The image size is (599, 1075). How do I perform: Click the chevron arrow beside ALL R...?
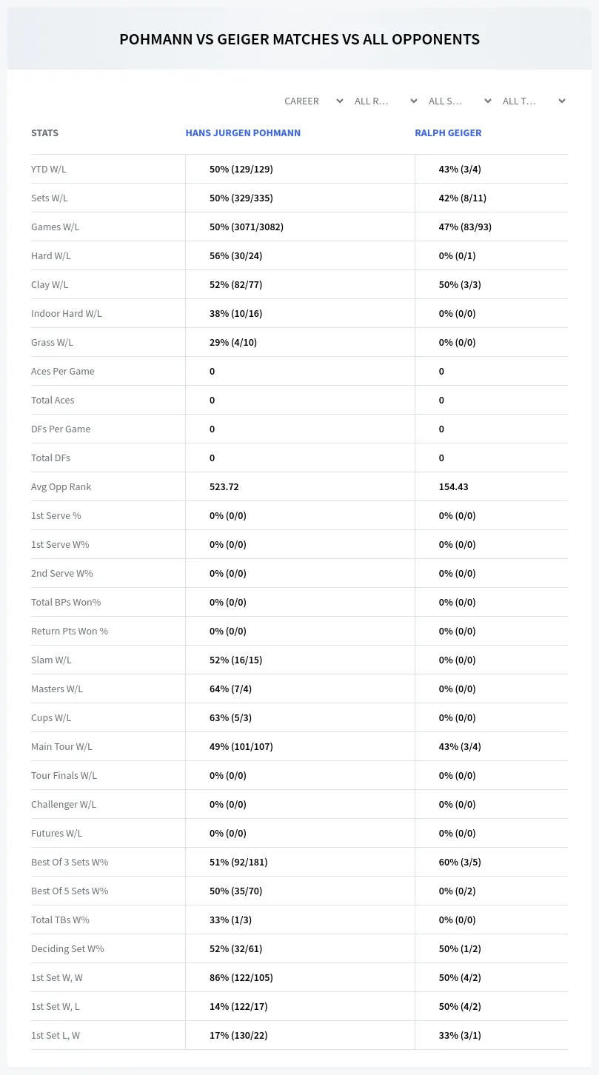(x=414, y=101)
